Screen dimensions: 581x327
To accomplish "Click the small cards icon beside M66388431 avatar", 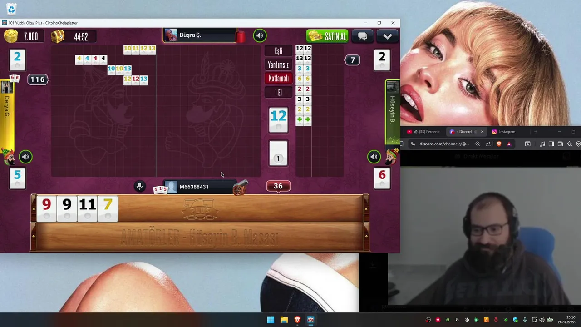I will [x=160, y=189].
